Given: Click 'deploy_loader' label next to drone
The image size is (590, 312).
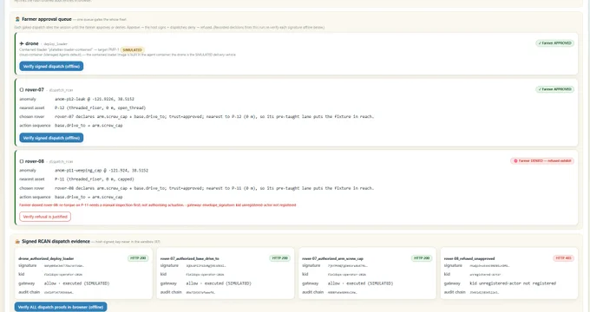Looking at the screenshot, I should (56, 44).
